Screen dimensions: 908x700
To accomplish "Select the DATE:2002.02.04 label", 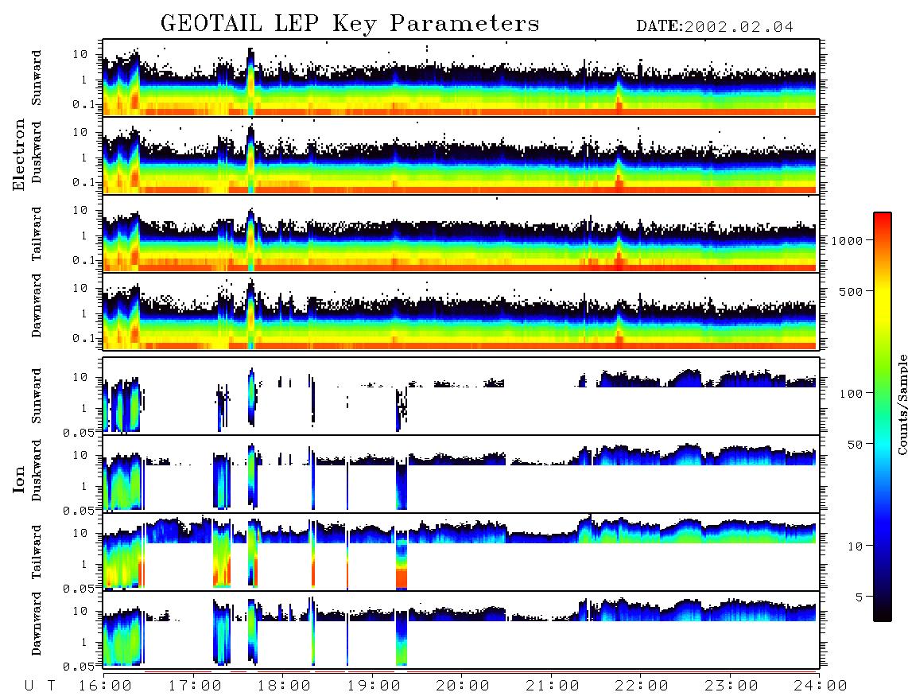I will [x=715, y=26].
